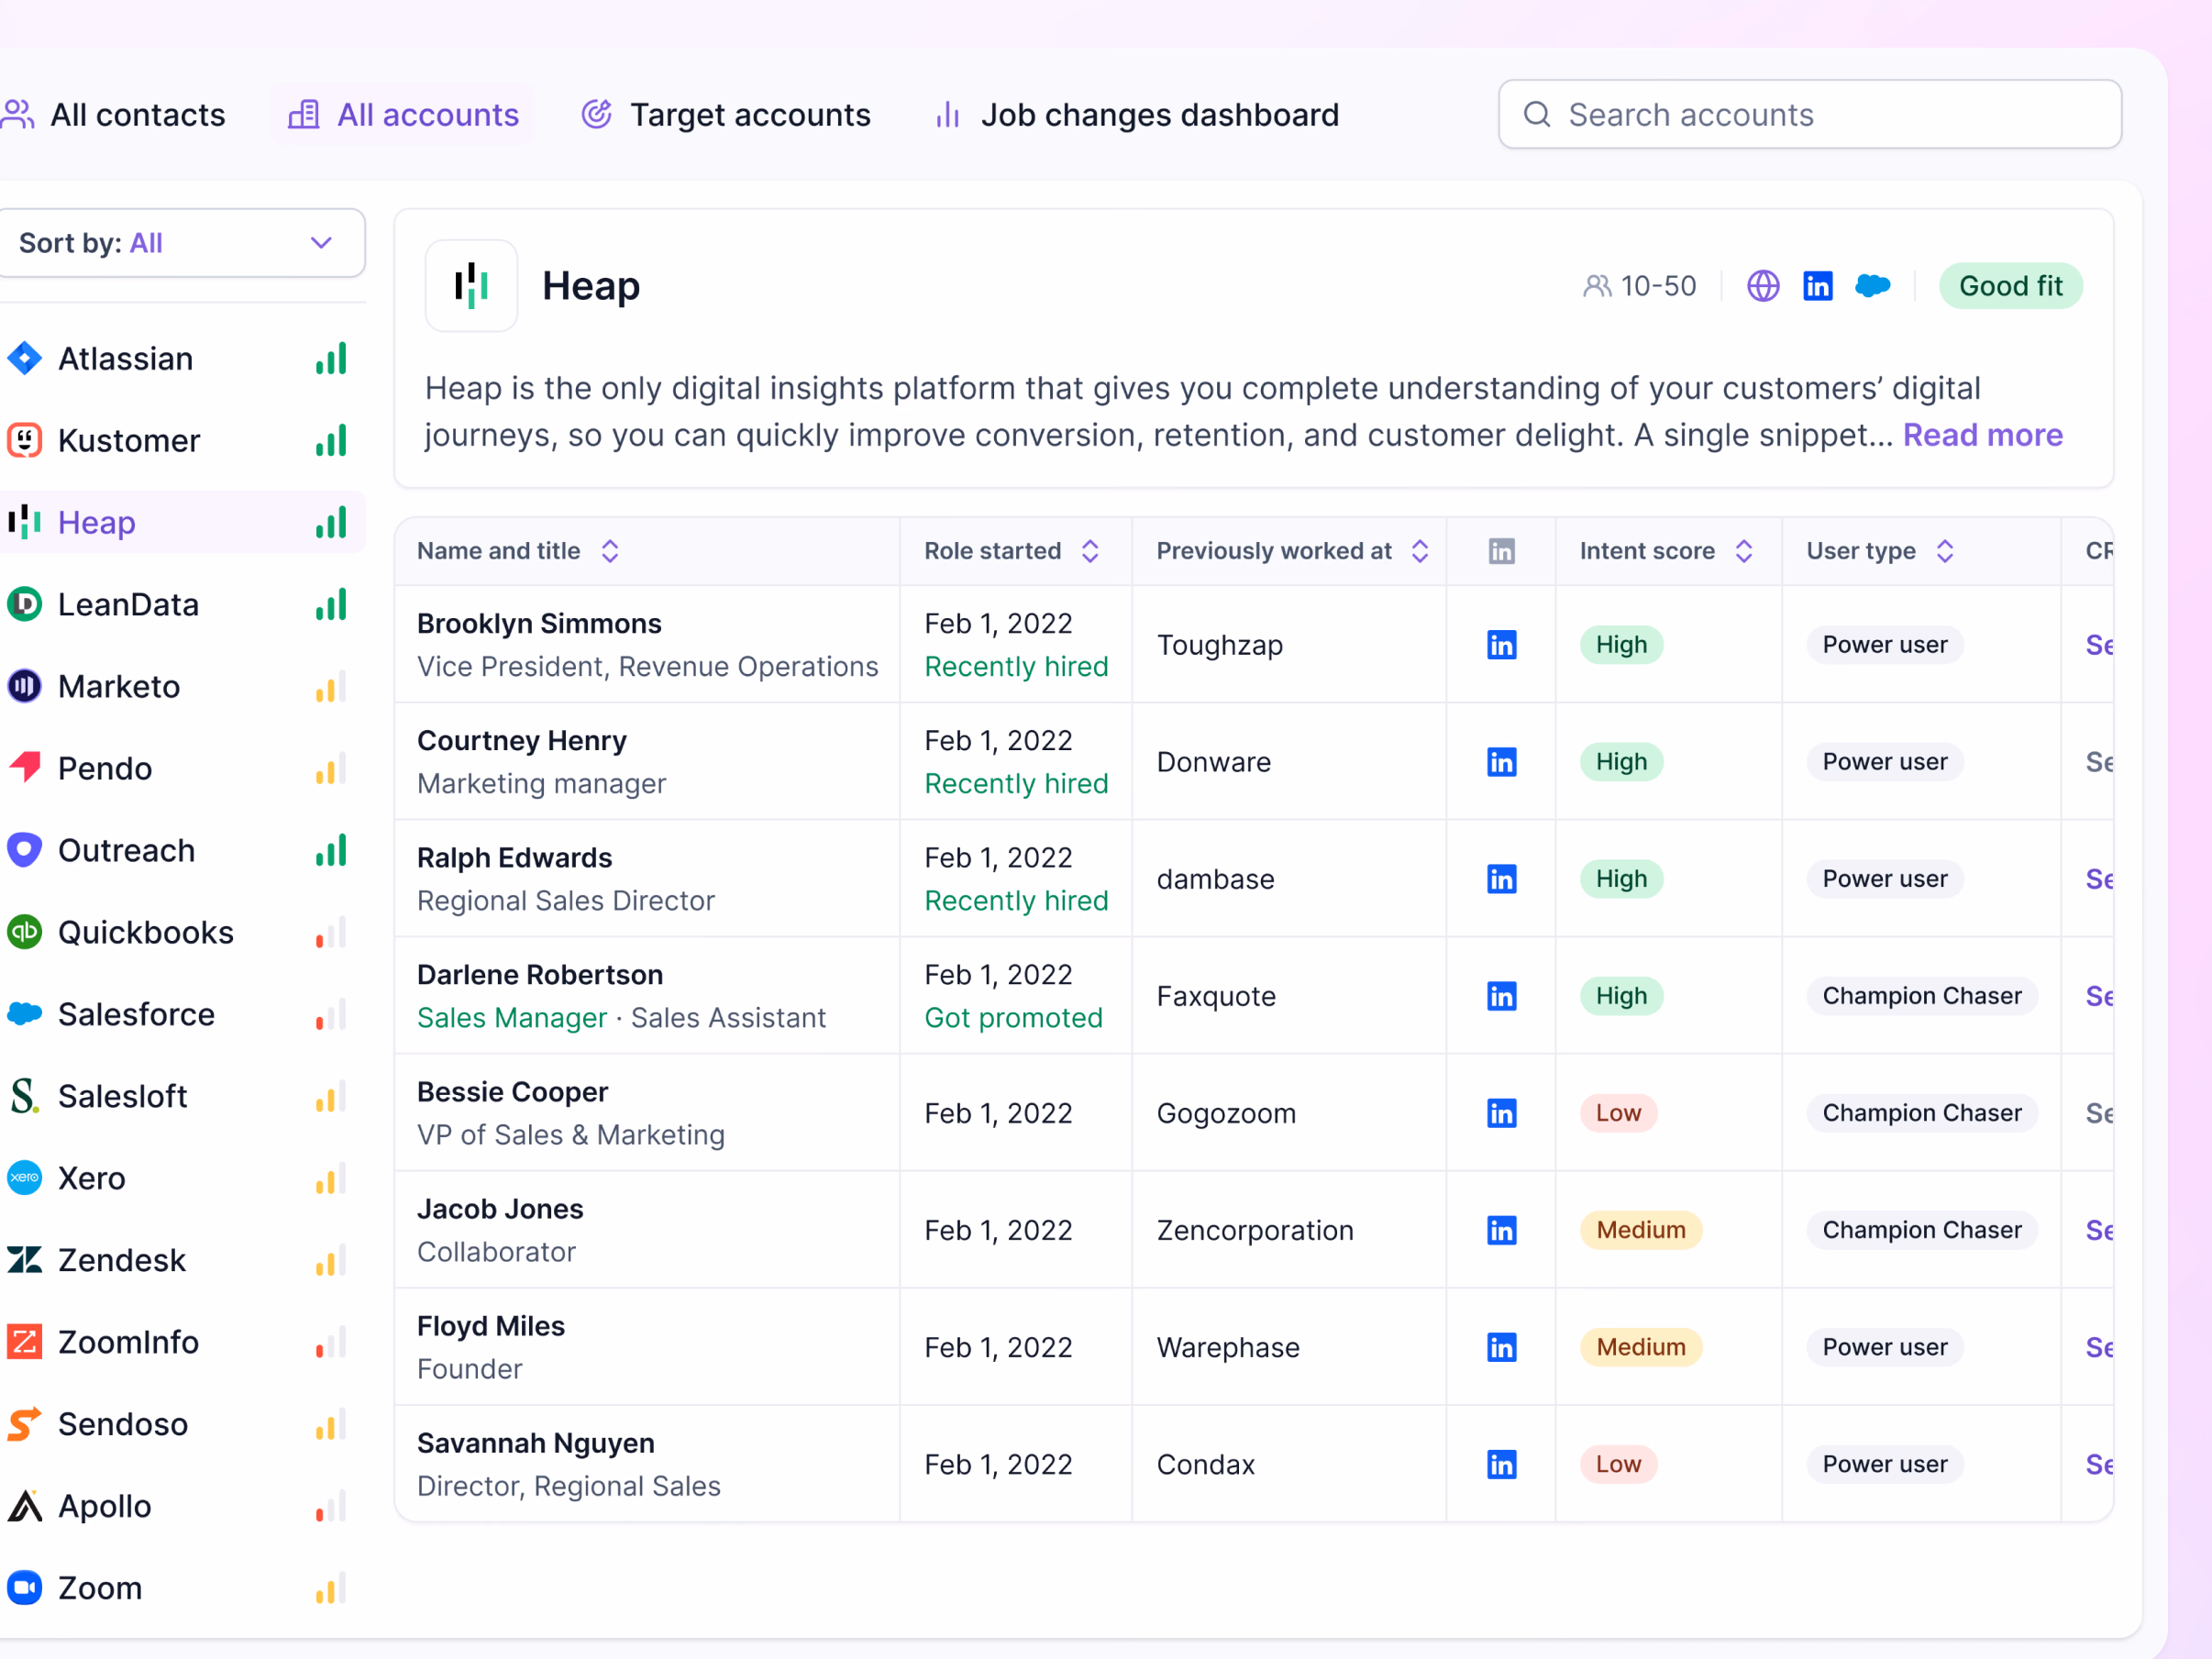Switch to the All accounts tab
Screen dimensions: 2212x1659
pyautogui.click(x=403, y=115)
